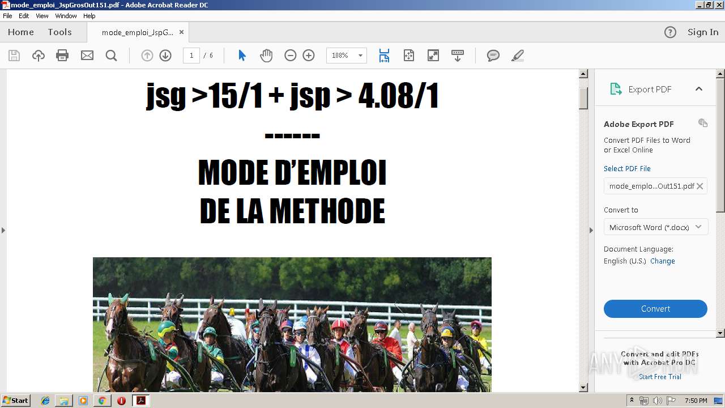Open the View menu
This screenshot has height=408, width=725.
click(x=42, y=16)
